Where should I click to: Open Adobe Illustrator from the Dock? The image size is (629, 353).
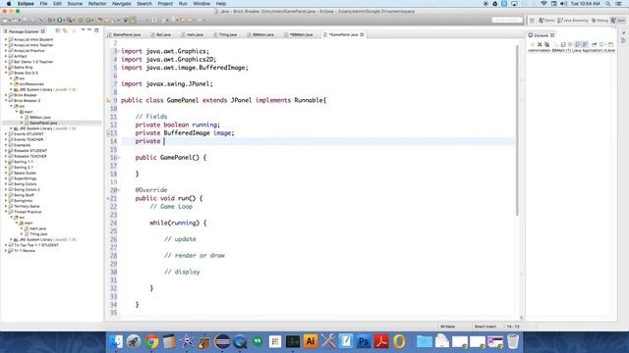311,341
